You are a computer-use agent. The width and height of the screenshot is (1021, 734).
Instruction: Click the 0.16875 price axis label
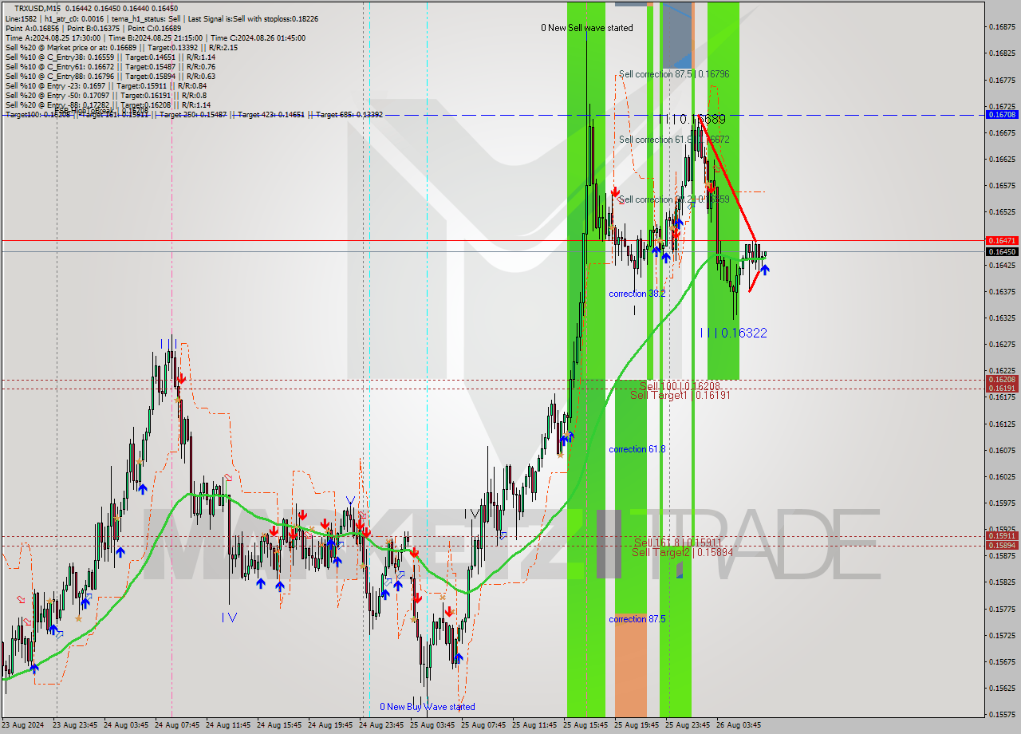point(1003,27)
